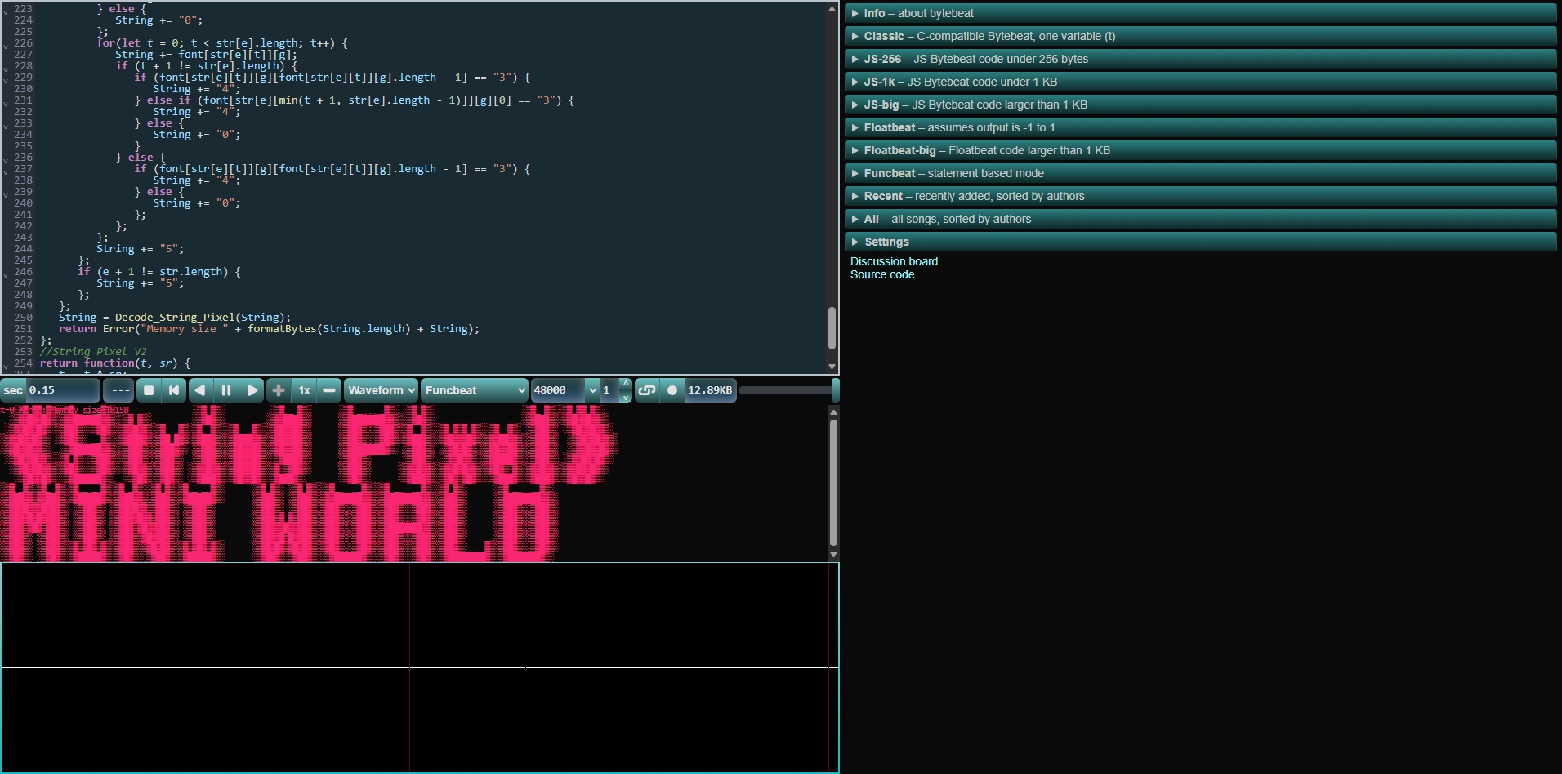Start recording with the record button
The height and width of the screenshot is (774, 1562).
click(x=672, y=390)
